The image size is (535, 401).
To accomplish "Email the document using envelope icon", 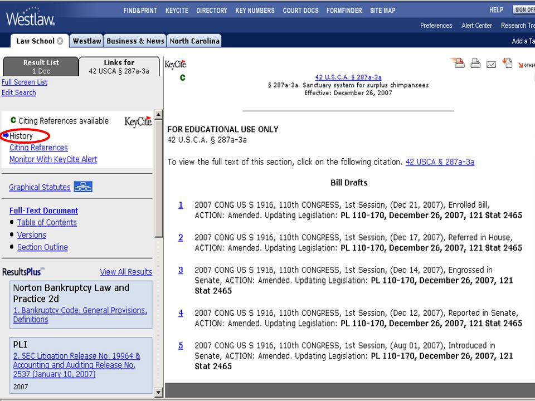I will tap(491, 64).
